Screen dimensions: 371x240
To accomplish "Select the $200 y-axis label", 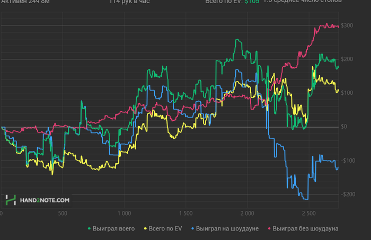I will click(x=347, y=59).
